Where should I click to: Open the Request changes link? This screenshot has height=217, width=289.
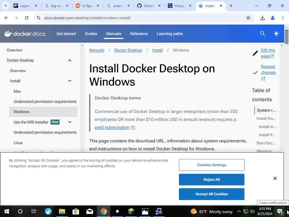click(268, 72)
